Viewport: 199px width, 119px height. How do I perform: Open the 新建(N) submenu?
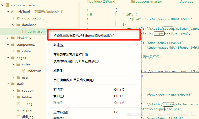tap(93, 45)
